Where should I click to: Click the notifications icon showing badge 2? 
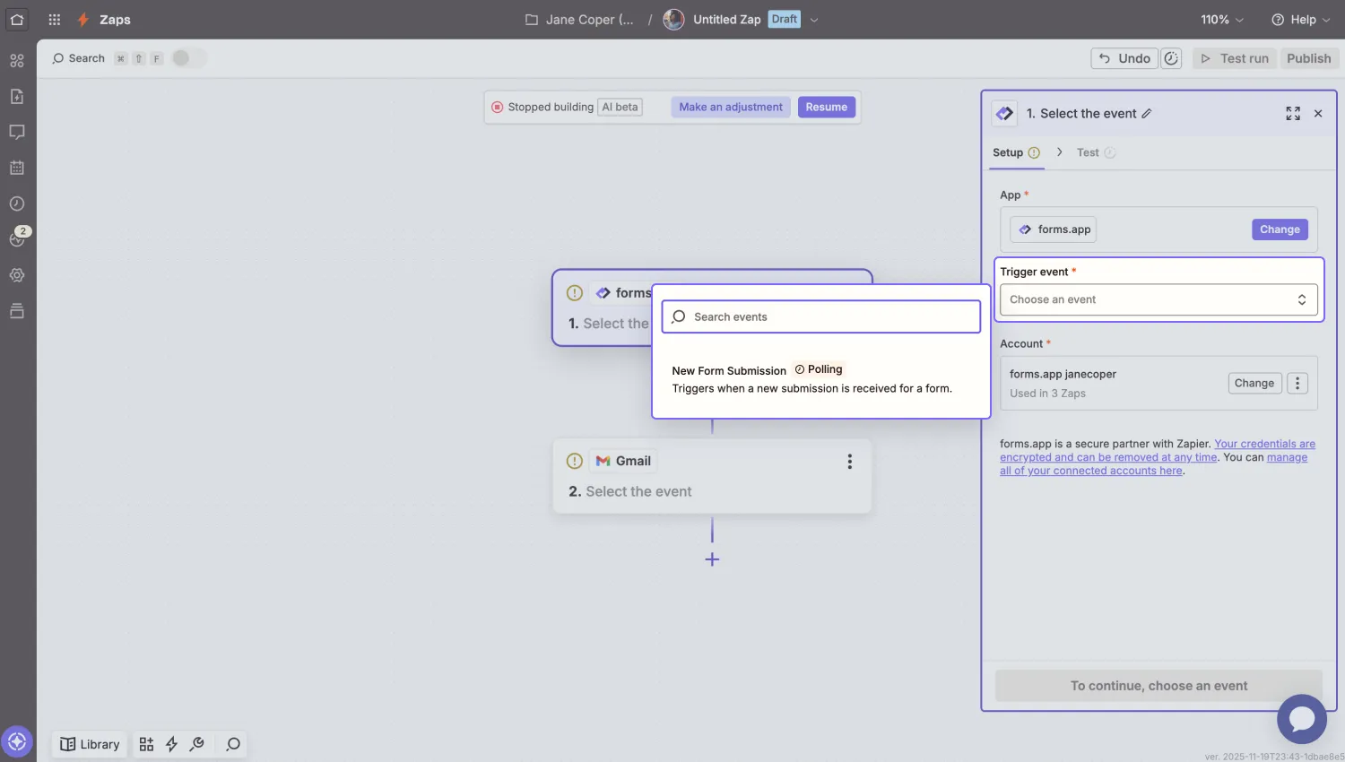[17, 238]
